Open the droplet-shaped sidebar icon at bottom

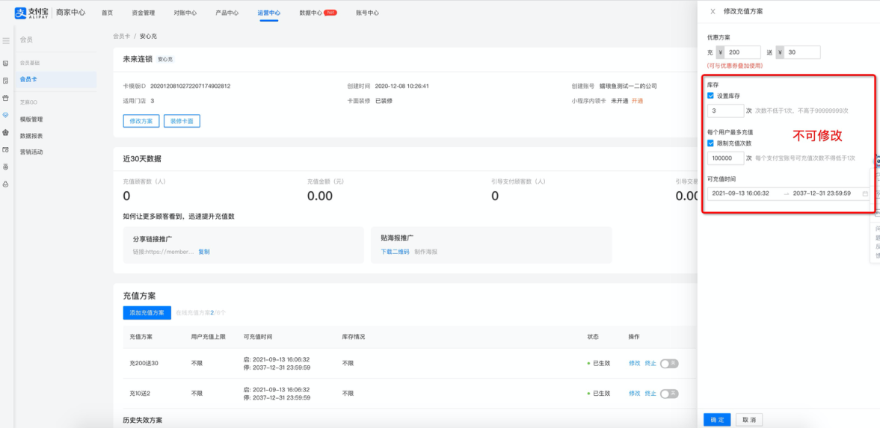[x=6, y=184]
